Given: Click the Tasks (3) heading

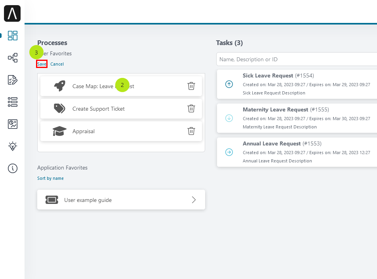Looking at the screenshot, I should (229, 43).
